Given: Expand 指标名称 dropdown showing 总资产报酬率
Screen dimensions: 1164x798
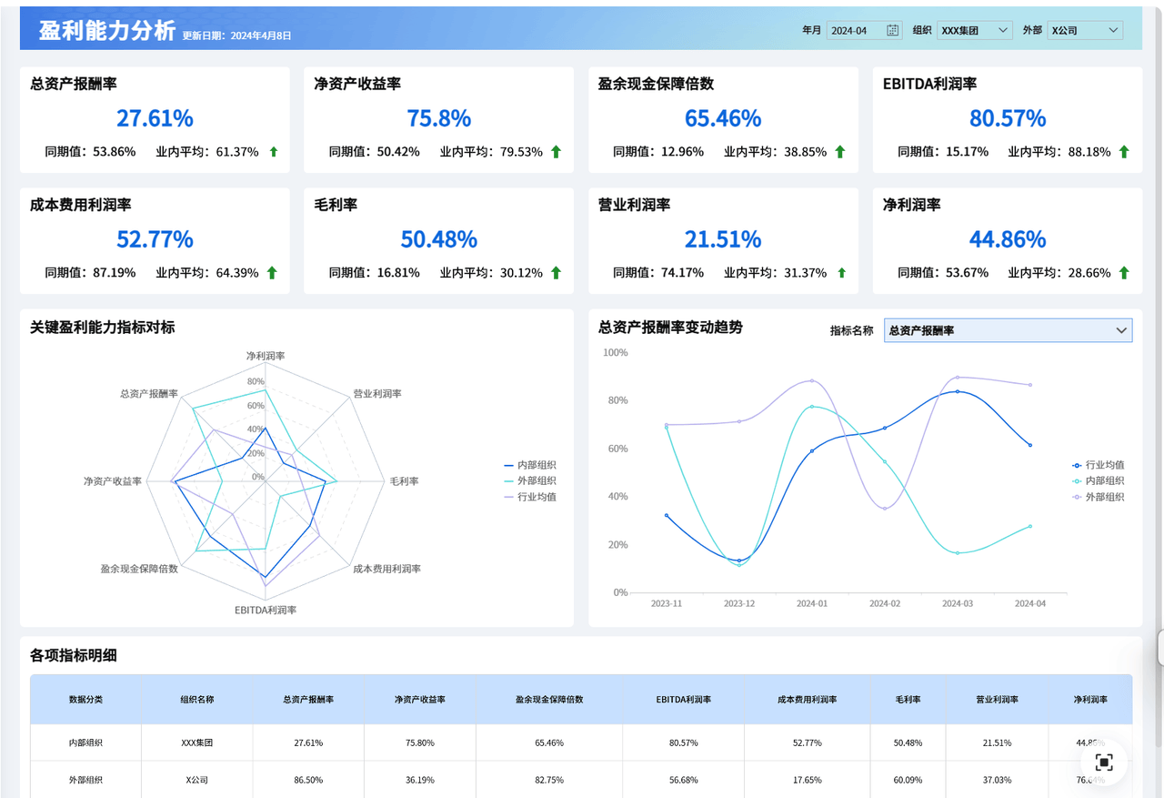Looking at the screenshot, I should 1008,330.
